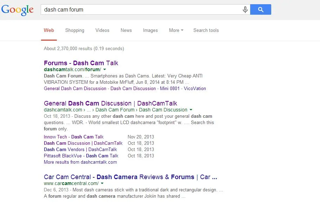
Task: Select the Web tab
Action: tap(49, 30)
